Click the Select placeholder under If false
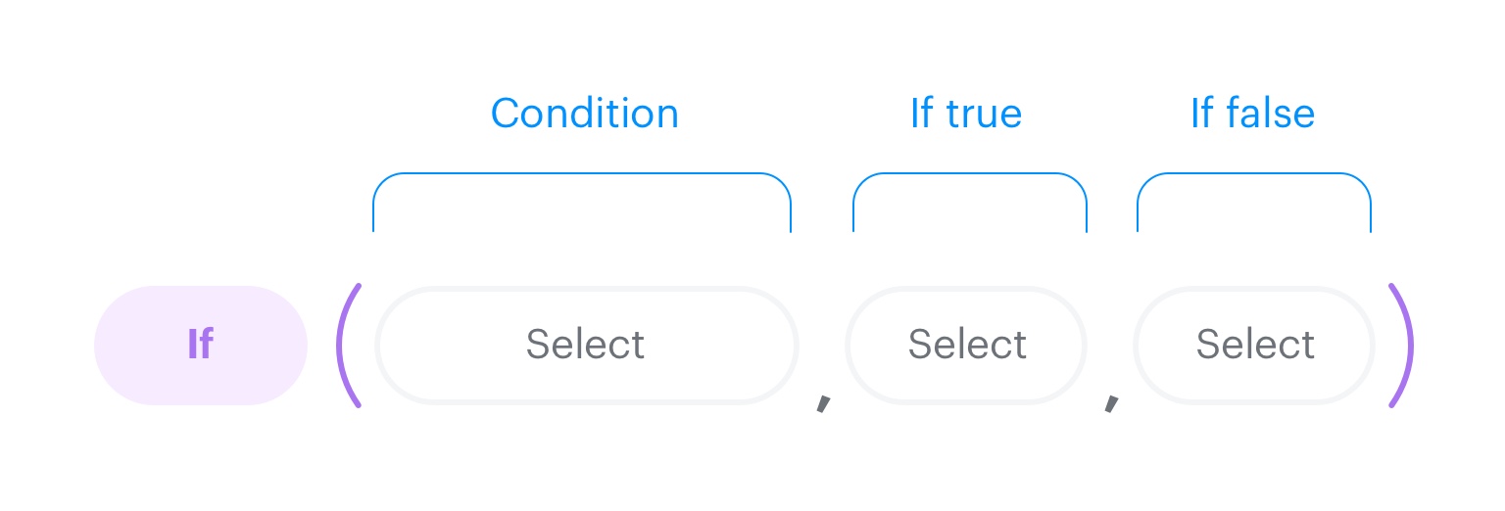The width and height of the screenshot is (1505, 511). [1255, 345]
